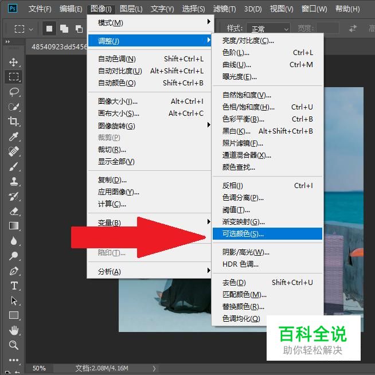Screen dimensions: 375x375
Task: Select the Eyedropper tool
Action: [x=13, y=136]
